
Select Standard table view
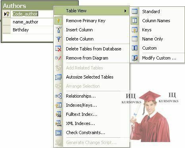click(x=158, y=12)
